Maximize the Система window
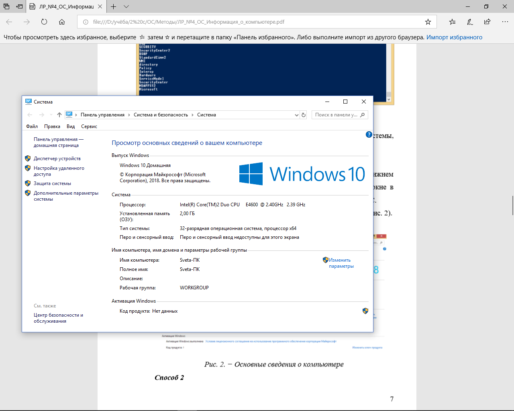Image resolution: width=514 pixels, height=411 pixels. (345, 102)
